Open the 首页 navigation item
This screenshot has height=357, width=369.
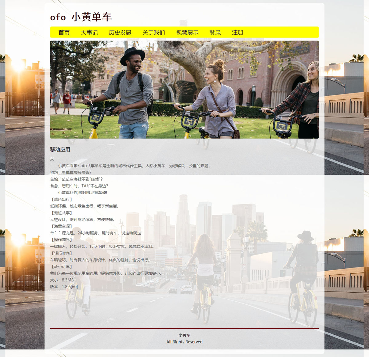click(64, 33)
